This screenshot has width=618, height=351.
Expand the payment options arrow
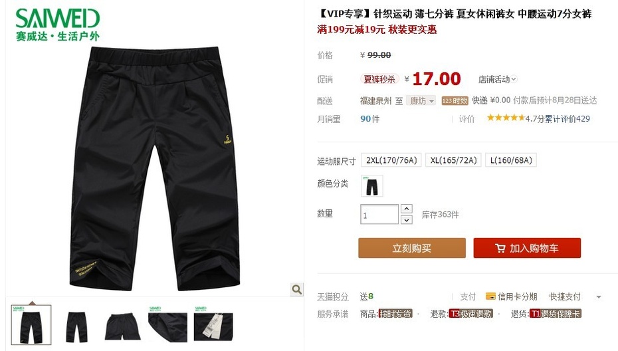pyautogui.click(x=599, y=296)
